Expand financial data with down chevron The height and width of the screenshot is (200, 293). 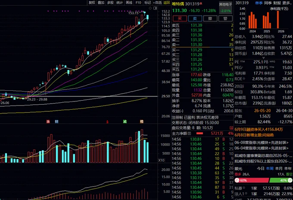click(263, 58)
